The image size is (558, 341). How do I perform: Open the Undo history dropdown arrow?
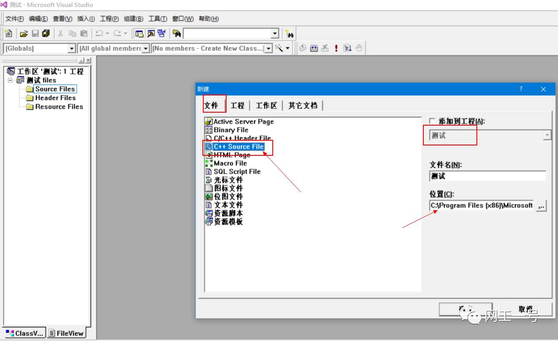point(107,33)
